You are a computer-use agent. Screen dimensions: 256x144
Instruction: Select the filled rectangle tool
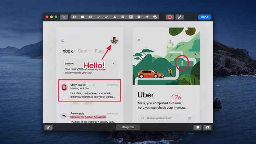point(83,17)
